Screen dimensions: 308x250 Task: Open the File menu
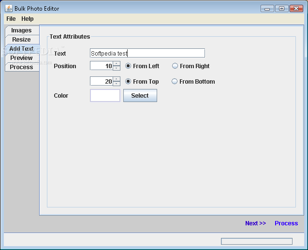[x=11, y=19]
